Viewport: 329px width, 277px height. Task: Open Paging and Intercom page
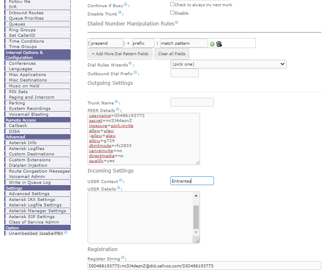click(32, 97)
